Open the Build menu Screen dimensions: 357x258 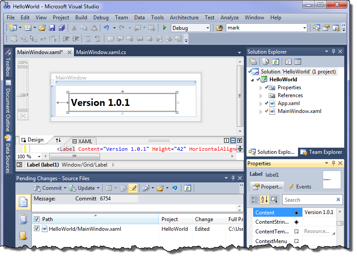(x=81, y=18)
